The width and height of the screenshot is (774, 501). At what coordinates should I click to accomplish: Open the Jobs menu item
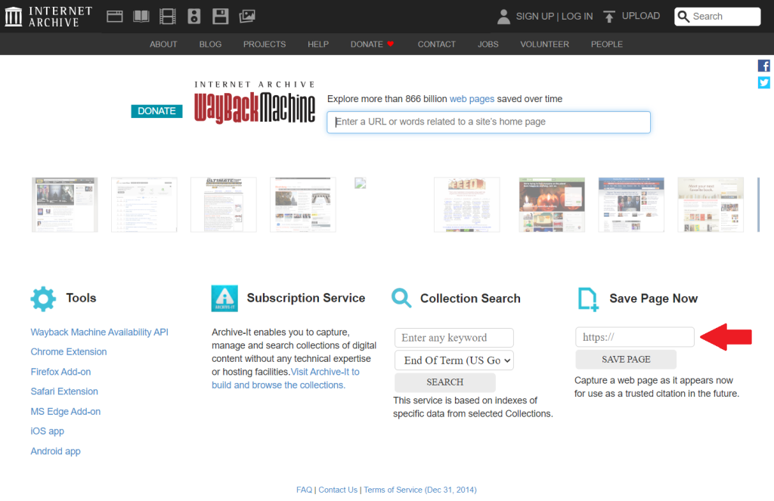pos(488,44)
